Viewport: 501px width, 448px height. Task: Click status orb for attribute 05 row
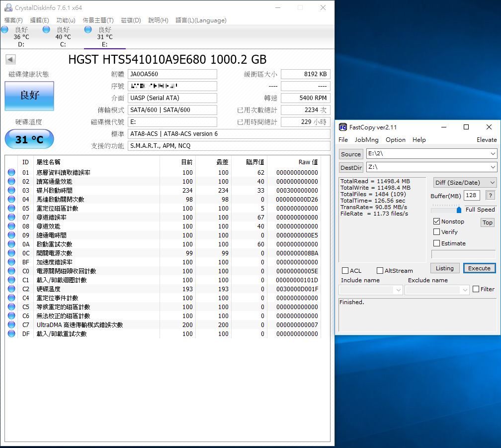click(11, 208)
